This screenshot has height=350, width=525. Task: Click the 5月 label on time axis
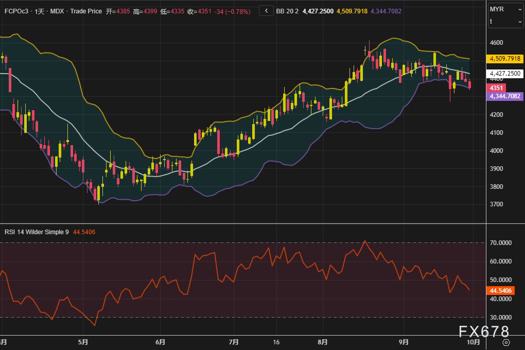[x=83, y=342]
